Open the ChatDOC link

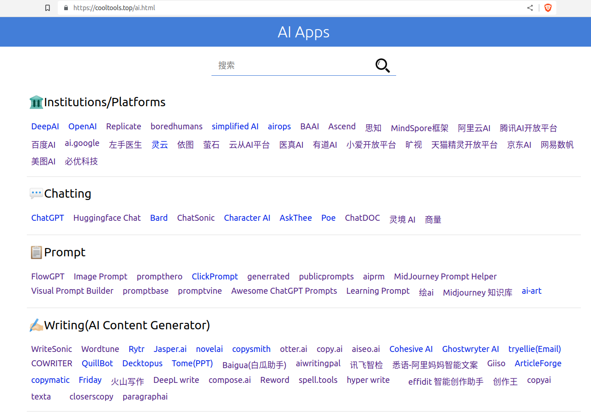362,218
